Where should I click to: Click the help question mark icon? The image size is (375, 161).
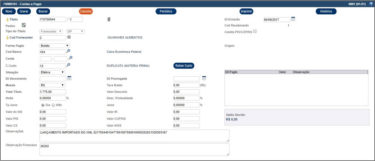(371, 4)
